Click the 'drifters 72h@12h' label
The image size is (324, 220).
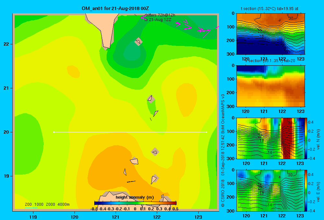click(160, 15)
